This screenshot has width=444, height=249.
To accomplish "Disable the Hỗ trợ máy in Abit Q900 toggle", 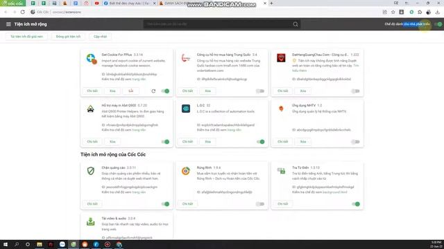I will point(165,141).
